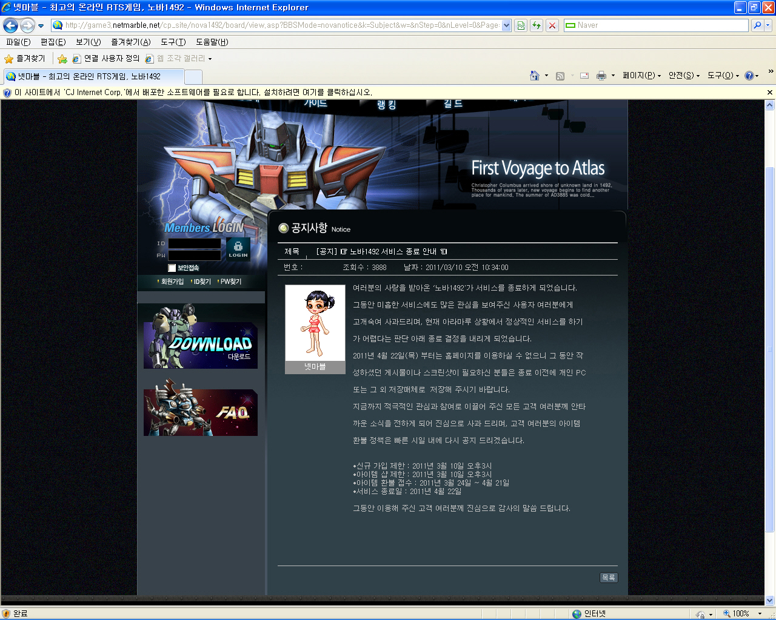Click the 넷마블 avatar character image
Viewport: 776px width, 620px height.
[x=315, y=323]
